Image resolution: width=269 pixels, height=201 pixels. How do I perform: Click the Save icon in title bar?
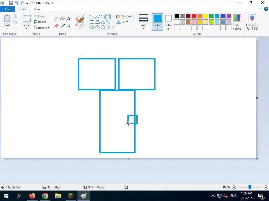[11, 3]
